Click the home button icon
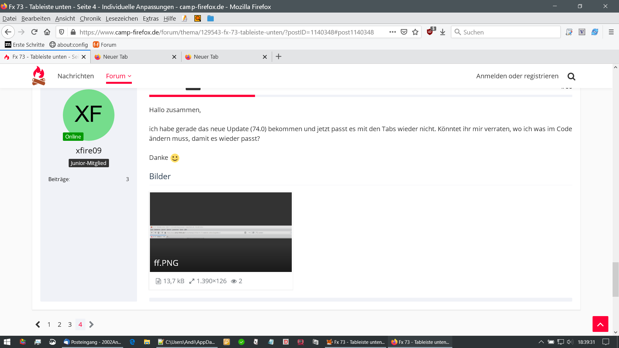This screenshot has width=619, height=348. (x=47, y=32)
